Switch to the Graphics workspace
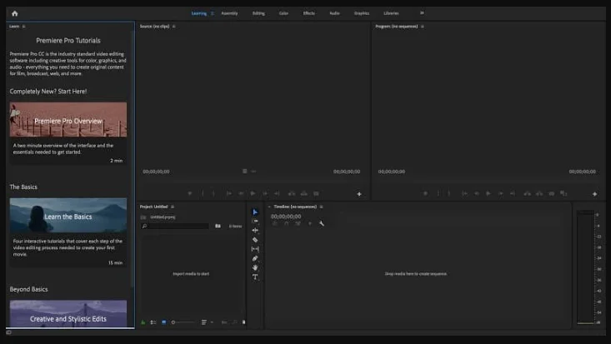The width and height of the screenshot is (611, 344). coord(362,13)
